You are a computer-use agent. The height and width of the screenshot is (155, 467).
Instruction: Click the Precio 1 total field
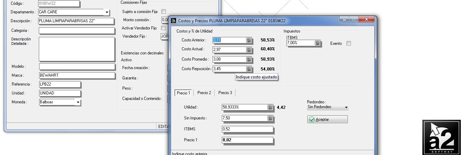248,140
